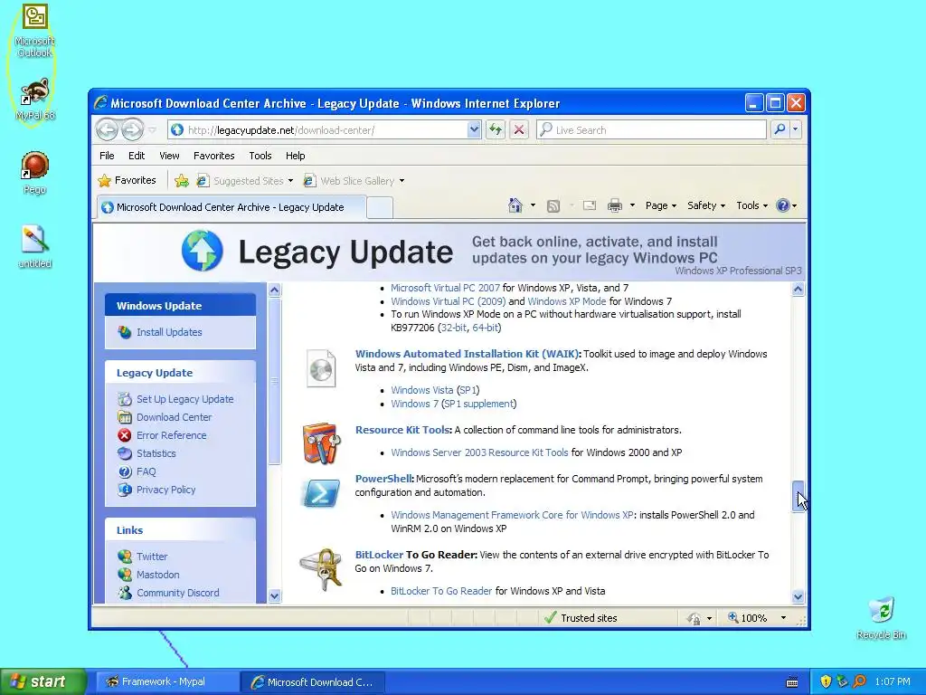Click the Refresh page icon

click(496, 129)
